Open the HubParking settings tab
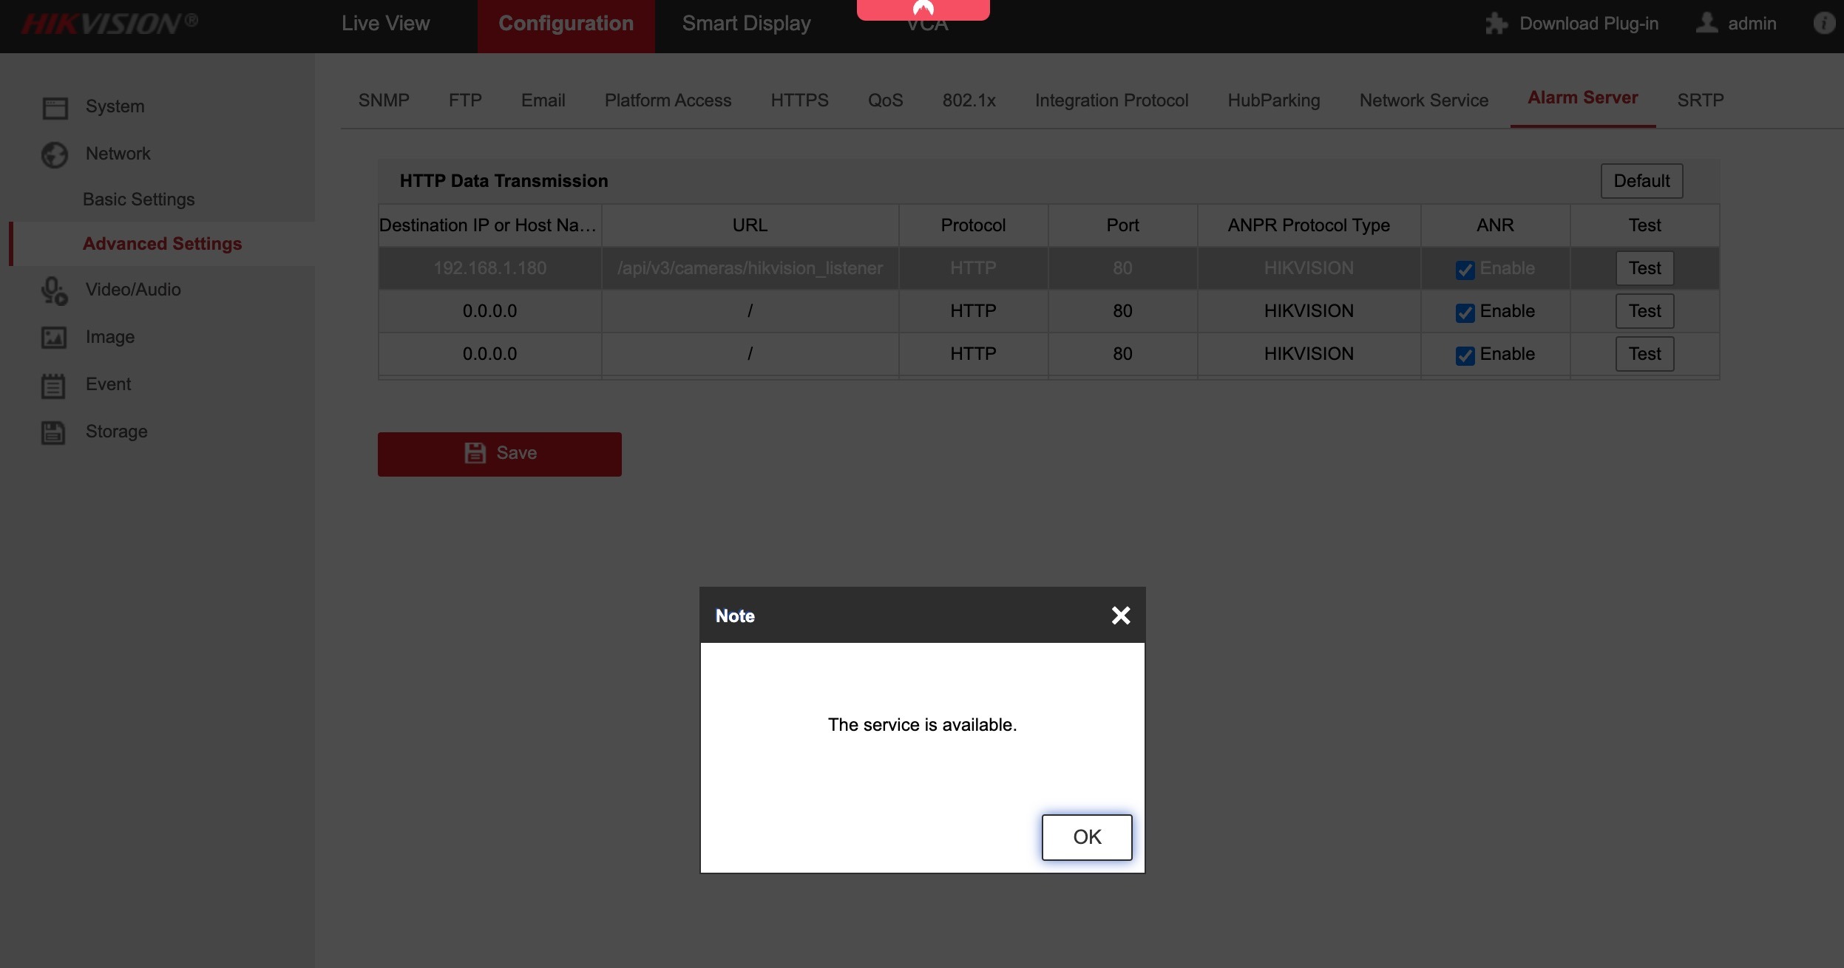This screenshot has width=1844, height=968. point(1274,100)
